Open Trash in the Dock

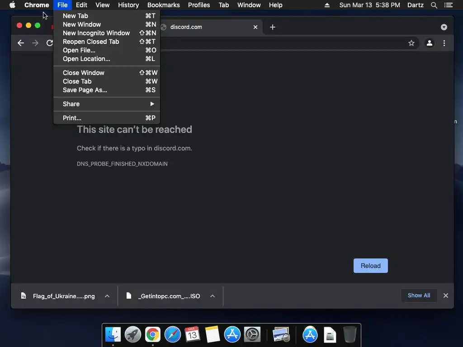click(350, 335)
